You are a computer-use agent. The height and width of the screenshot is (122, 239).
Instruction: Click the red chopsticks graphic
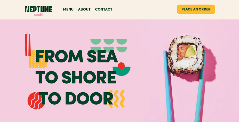[28, 45]
